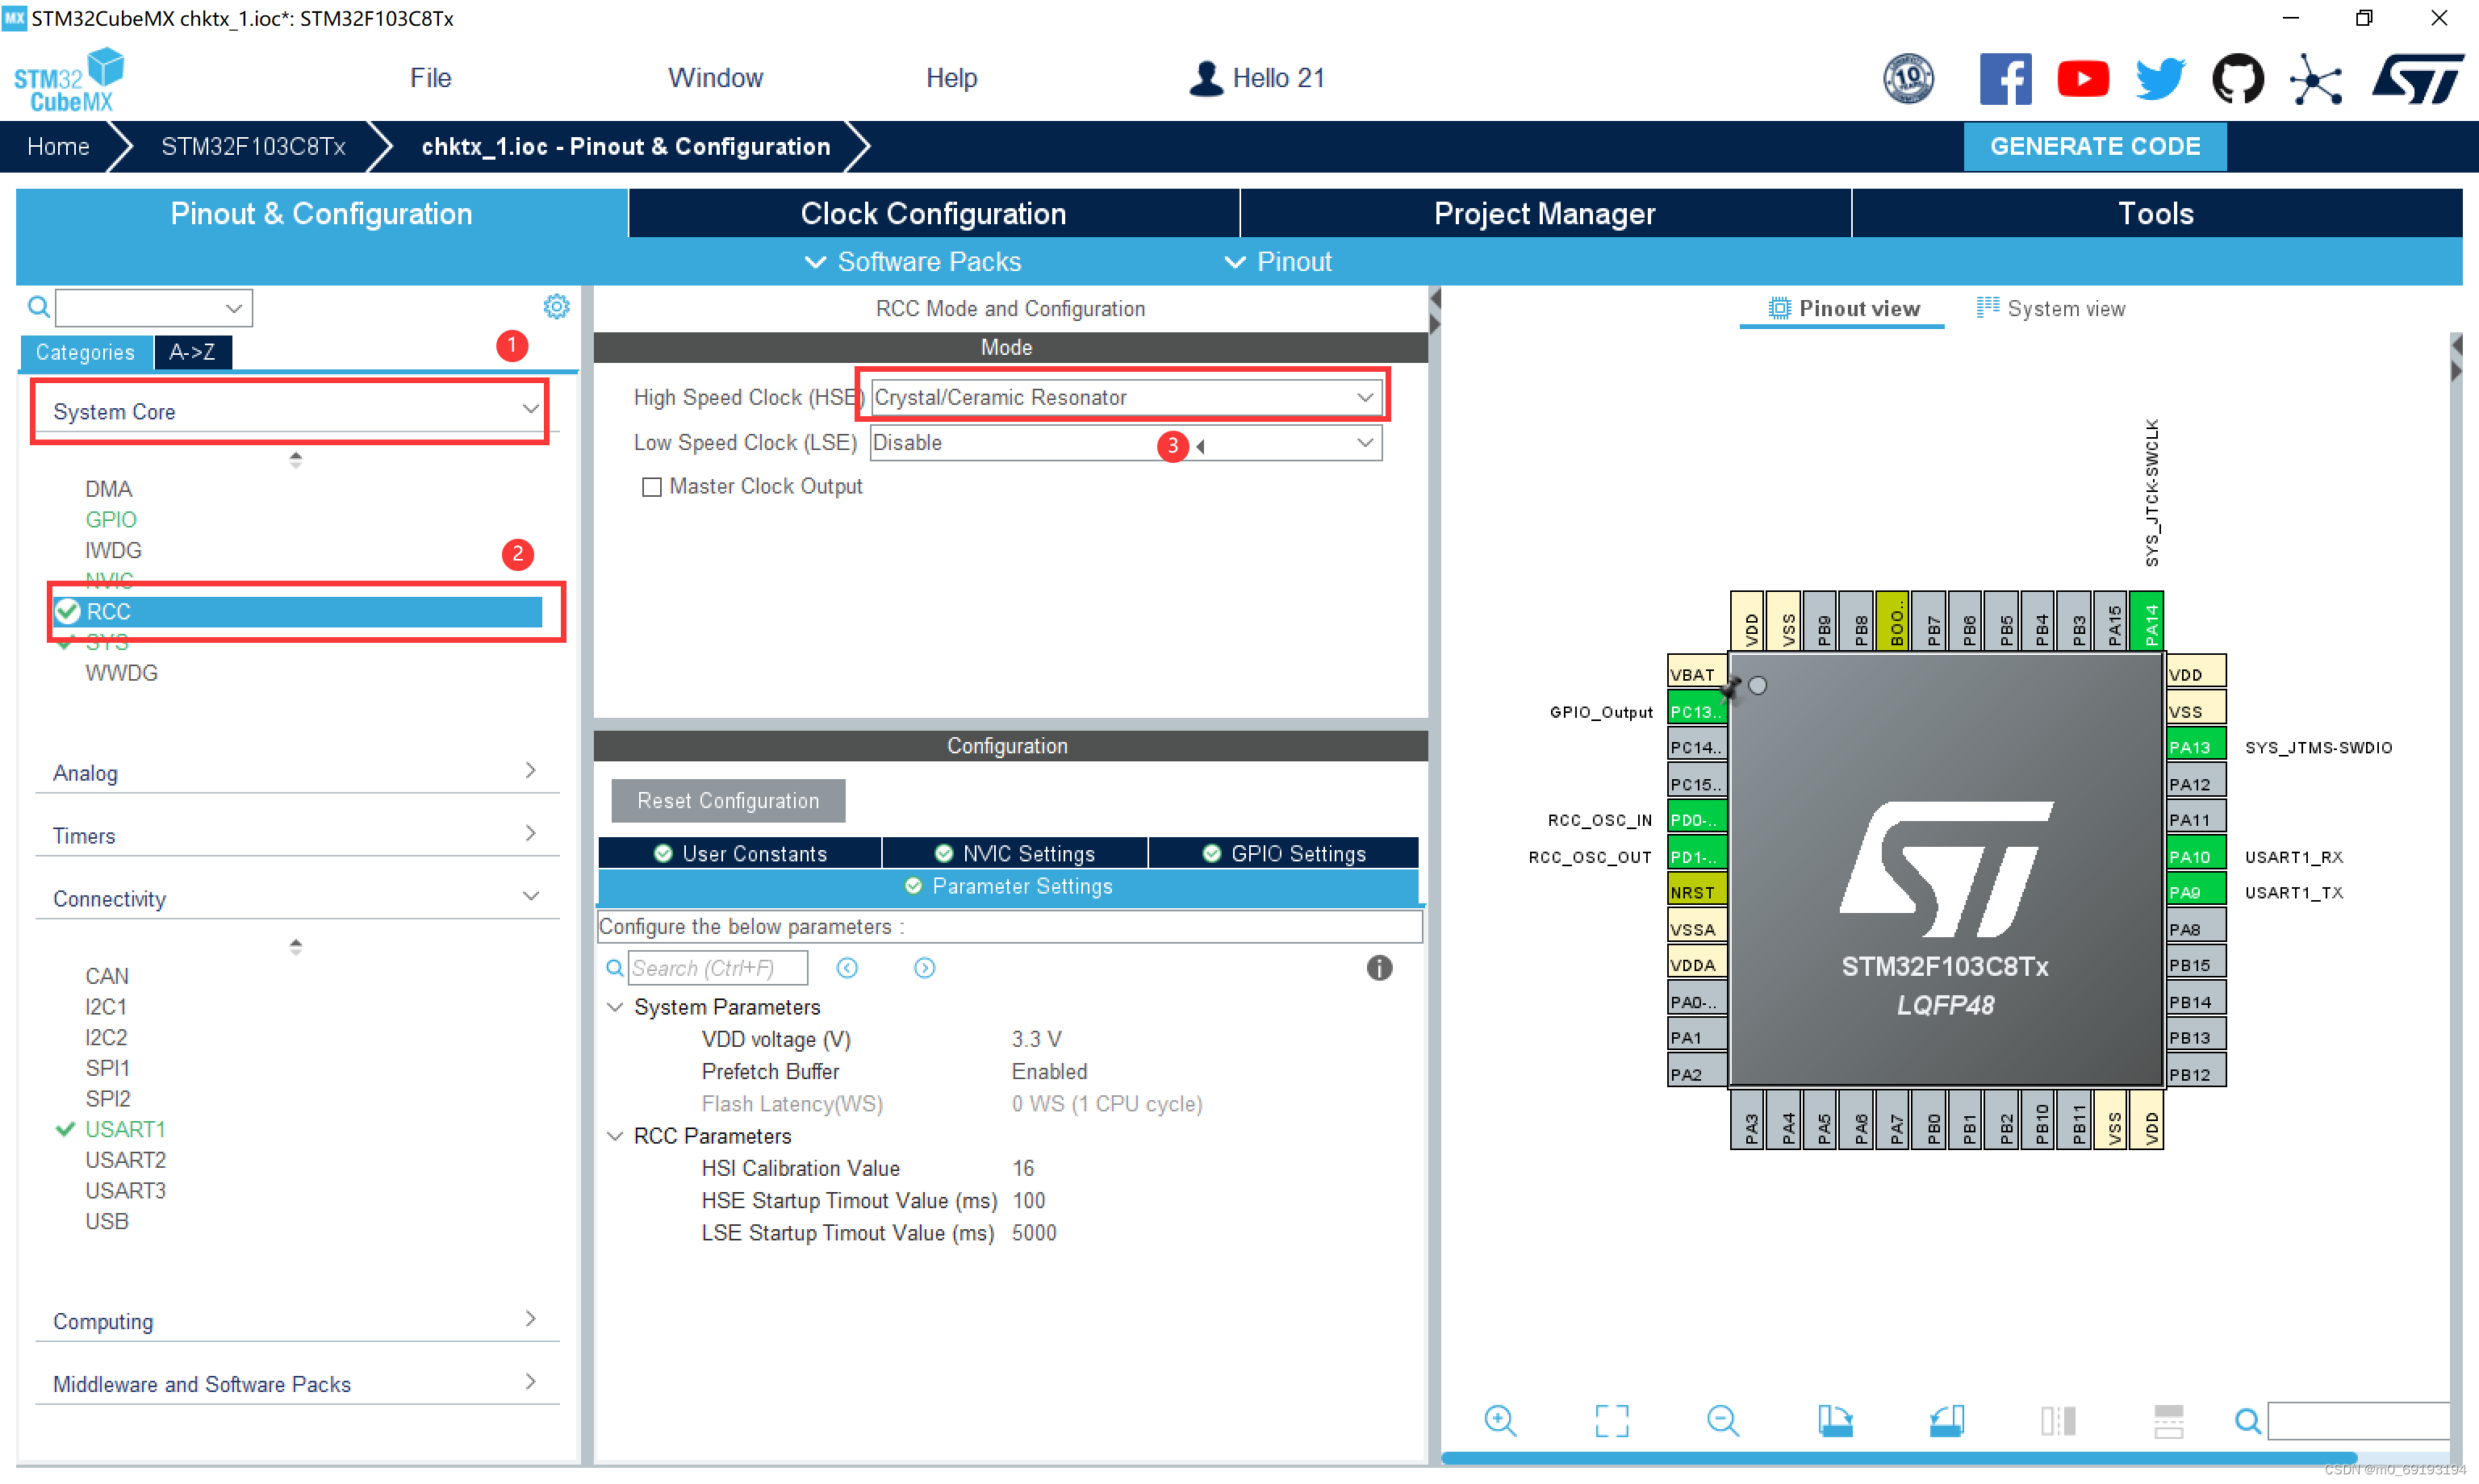
Task: Click the zoom out magnifier icon
Action: point(1723,1420)
